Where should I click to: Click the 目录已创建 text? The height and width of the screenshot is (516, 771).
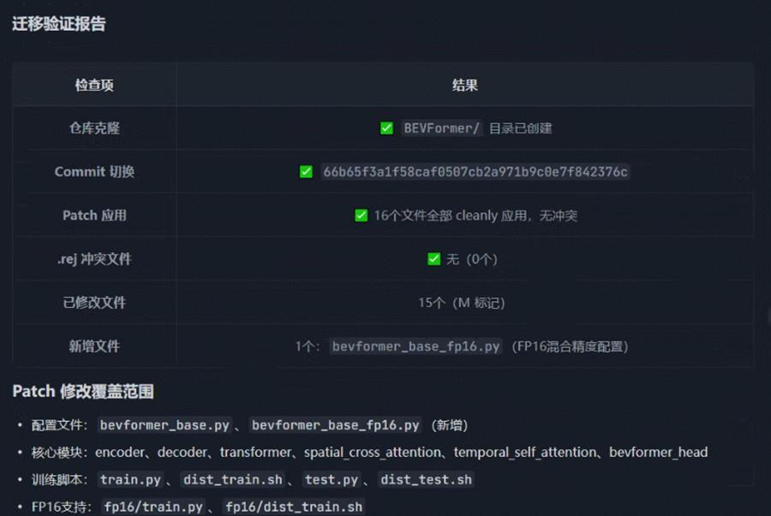click(x=520, y=128)
